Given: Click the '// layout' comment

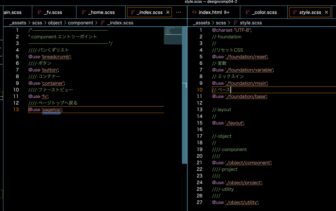Looking at the screenshot, I should coord(221,110).
